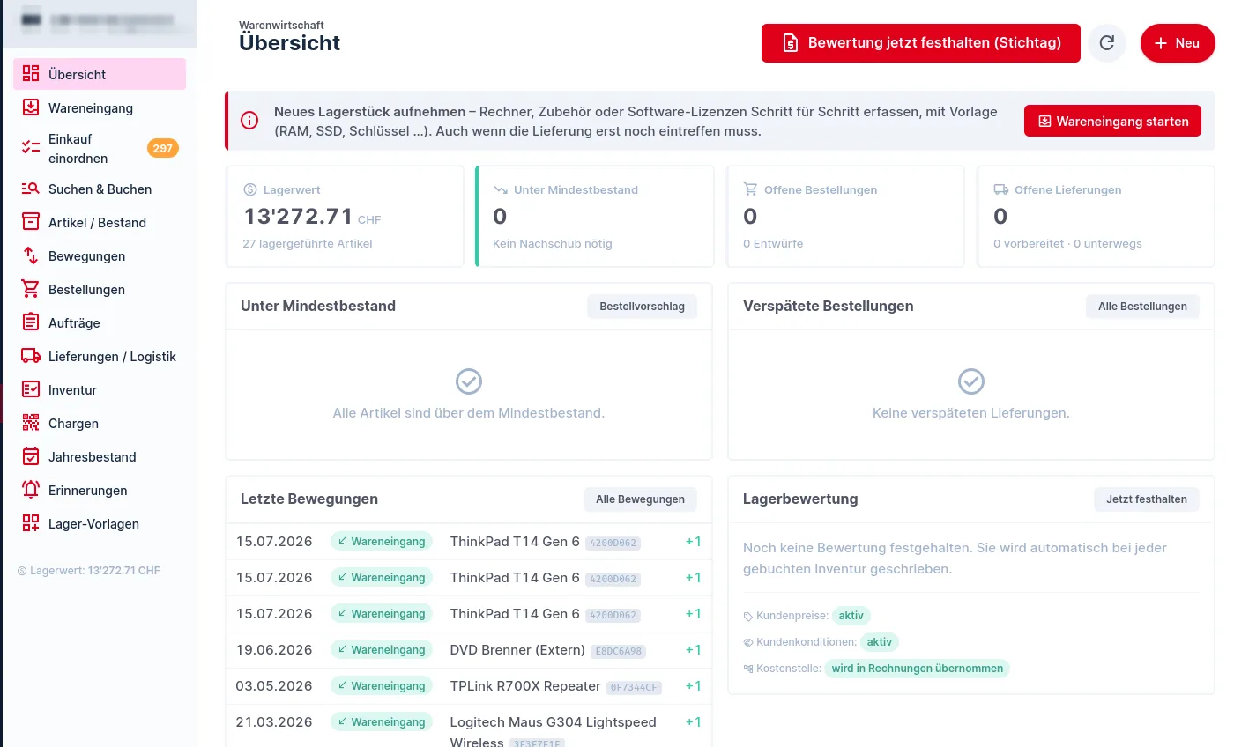1234x747 pixels.
Task: Open the Lagerwert 13'272.71 CHF card
Action: 345,216
